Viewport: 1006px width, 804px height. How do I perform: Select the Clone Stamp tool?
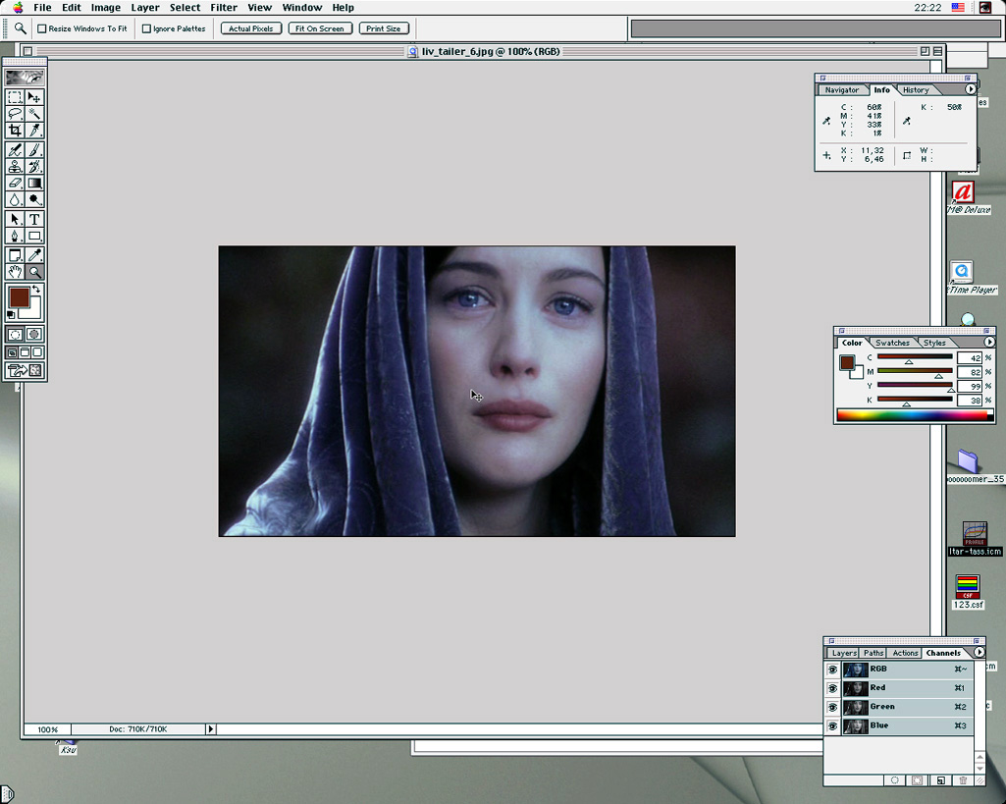(15, 167)
